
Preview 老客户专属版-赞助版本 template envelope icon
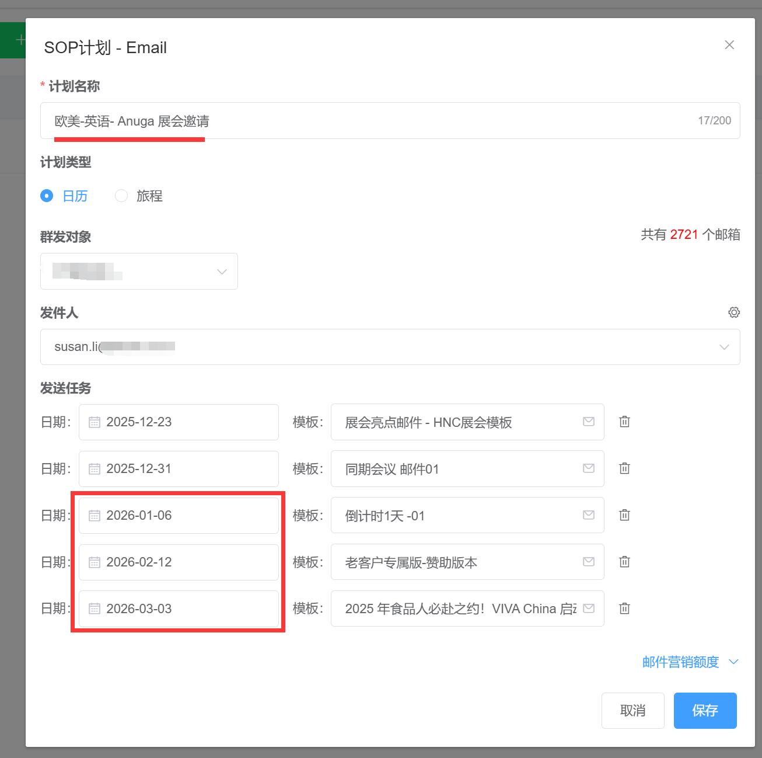[x=588, y=562]
